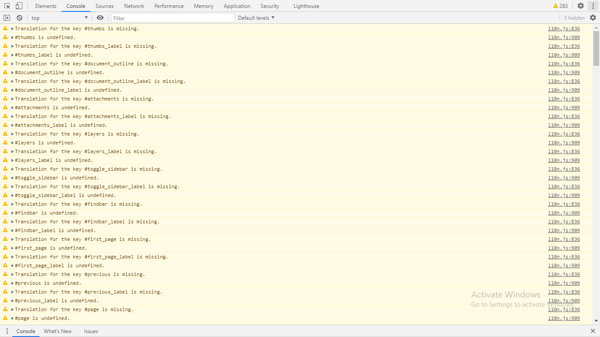Image resolution: width=600 pixels, height=337 pixels.
Task: Expand the '#attachments is missing' warning
Action: tap(13, 99)
